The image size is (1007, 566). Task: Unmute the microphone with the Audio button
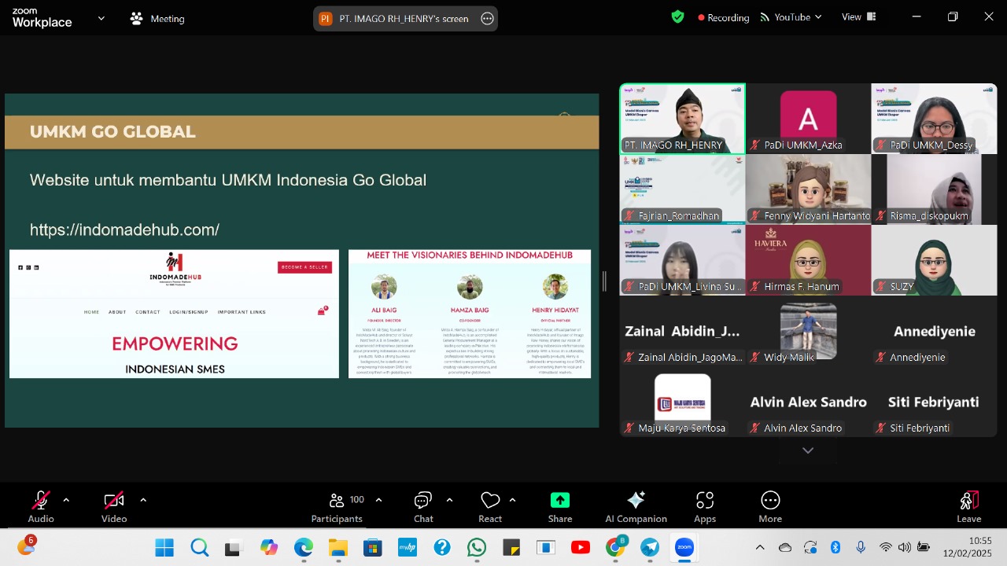(x=41, y=507)
